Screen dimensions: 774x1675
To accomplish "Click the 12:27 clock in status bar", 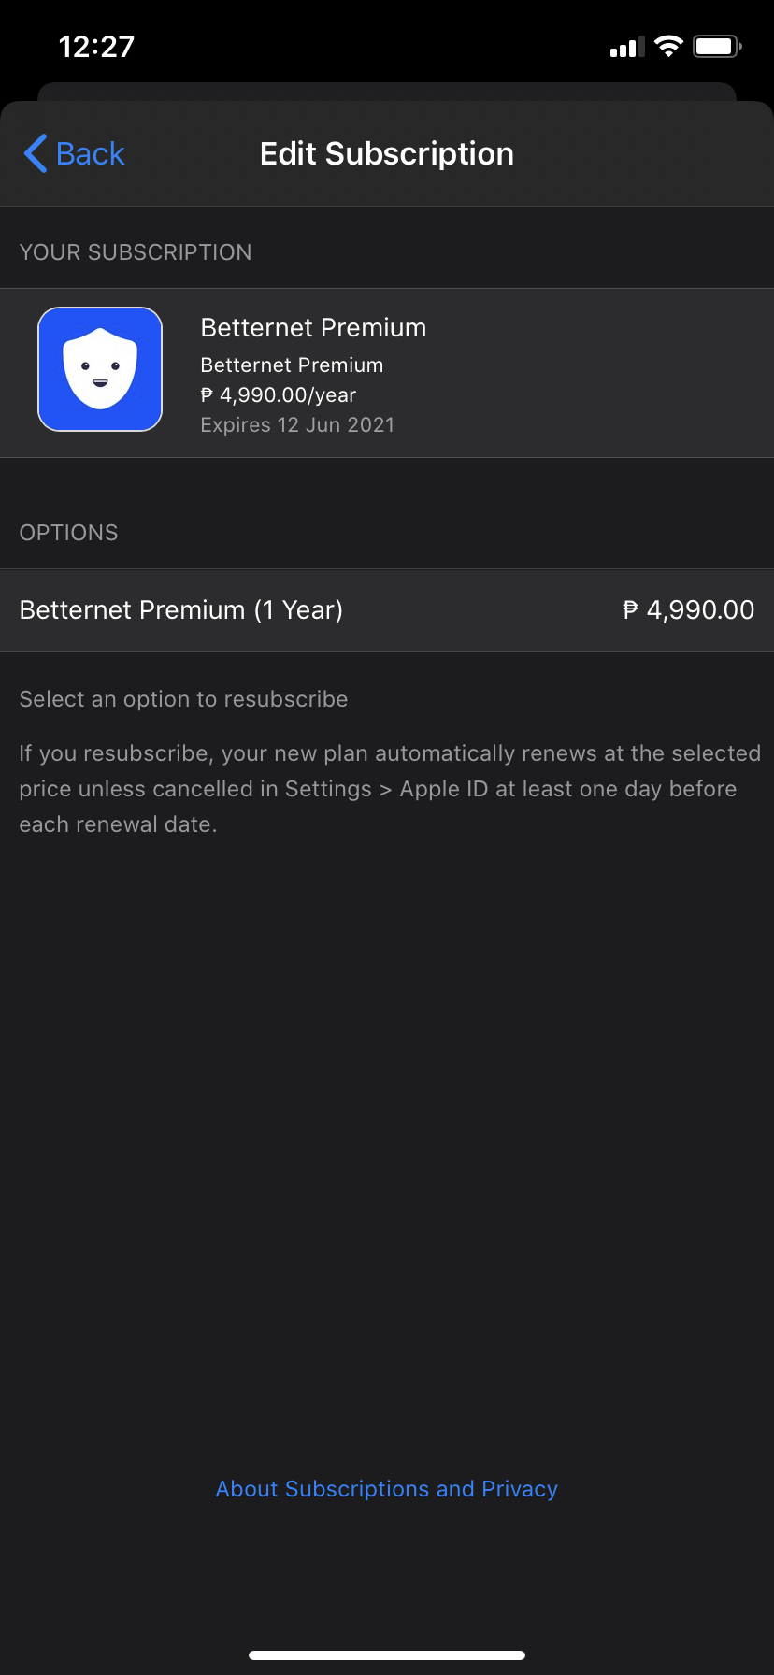I will 96,47.
